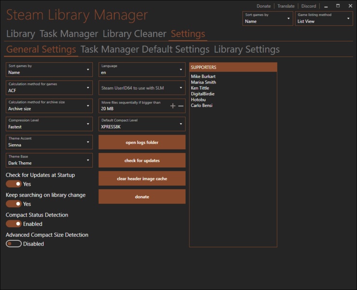This screenshot has height=290, width=357.
Task: Expand the Compression Level dropdown
Action: 49,124
